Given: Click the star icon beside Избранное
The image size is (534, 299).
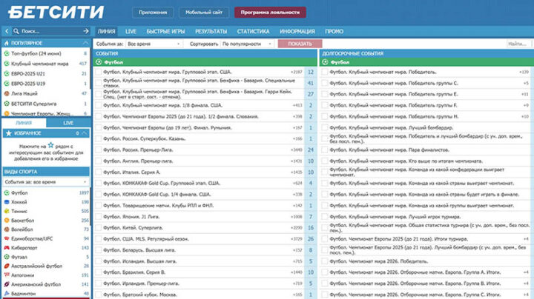Looking at the screenshot, I should (7, 133).
